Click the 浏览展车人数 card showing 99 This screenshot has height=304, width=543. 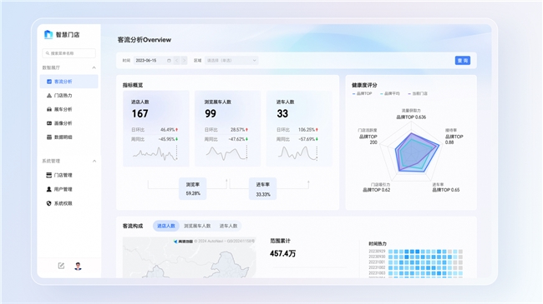pyautogui.click(x=227, y=129)
